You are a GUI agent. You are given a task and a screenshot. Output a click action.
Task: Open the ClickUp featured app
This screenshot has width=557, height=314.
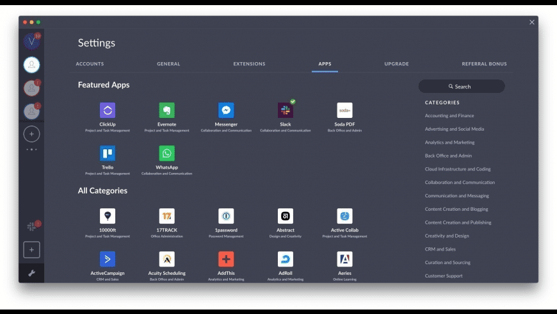point(108,110)
